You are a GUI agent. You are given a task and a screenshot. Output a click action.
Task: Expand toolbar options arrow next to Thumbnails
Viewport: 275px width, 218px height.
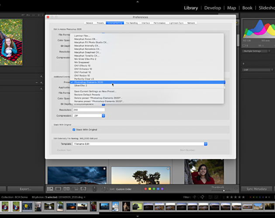click(x=236, y=189)
